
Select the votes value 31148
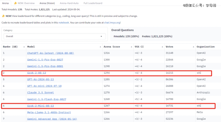tap(169, 53)
